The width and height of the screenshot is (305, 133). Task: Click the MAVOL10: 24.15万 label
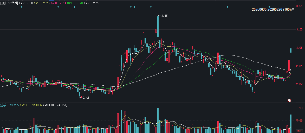point(55,105)
